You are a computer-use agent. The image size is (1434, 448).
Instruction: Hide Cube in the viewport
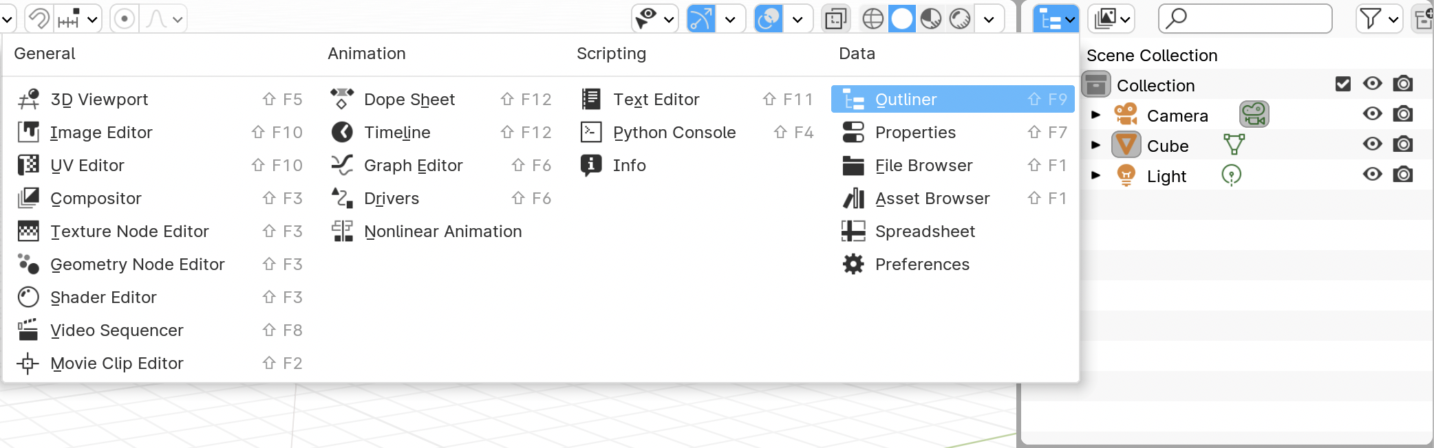(x=1373, y=144)
